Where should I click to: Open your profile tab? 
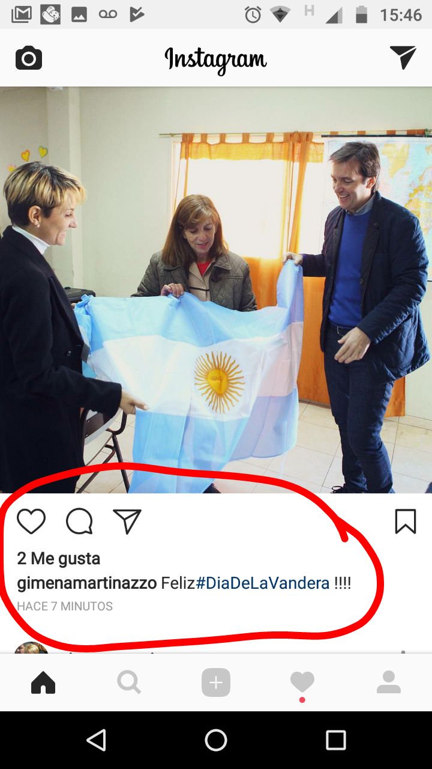[389, 682]
